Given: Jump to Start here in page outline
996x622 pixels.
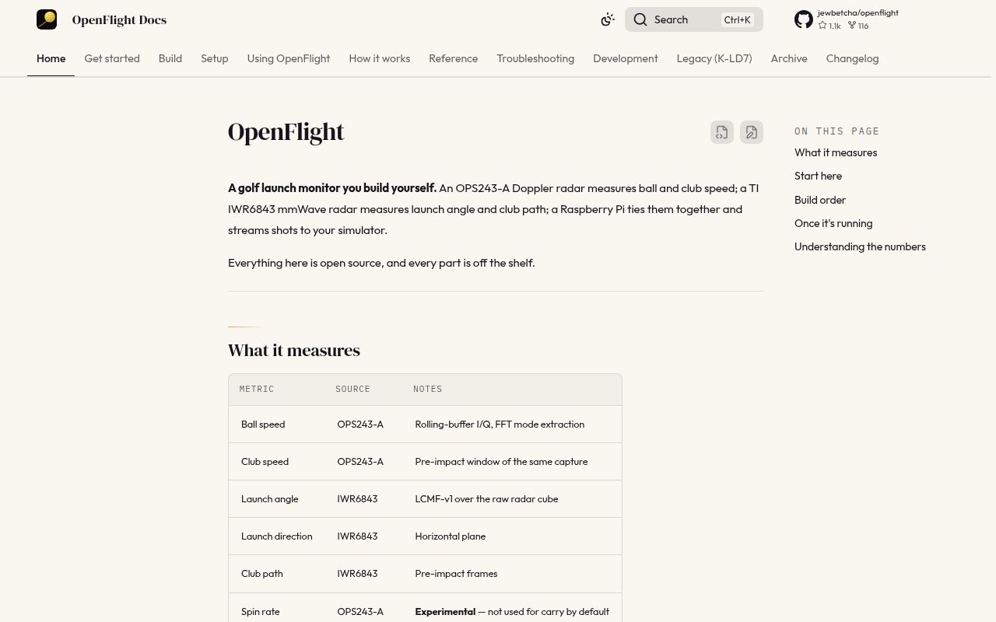Looking at the screenshot, I should coord(818,176).
